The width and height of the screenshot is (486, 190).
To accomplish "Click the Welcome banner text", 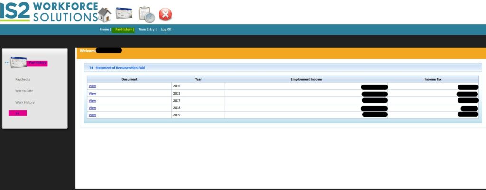I will [87, 51].
